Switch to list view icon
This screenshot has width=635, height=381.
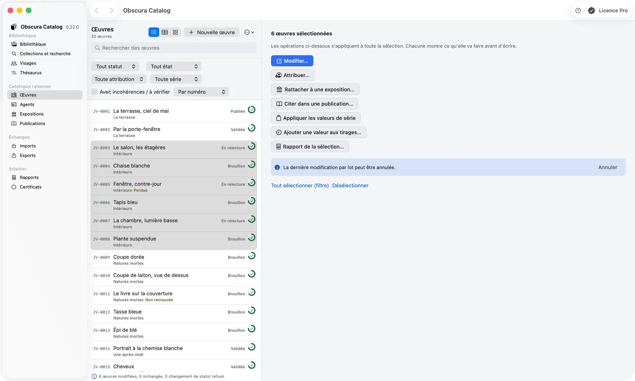point(154,32)
